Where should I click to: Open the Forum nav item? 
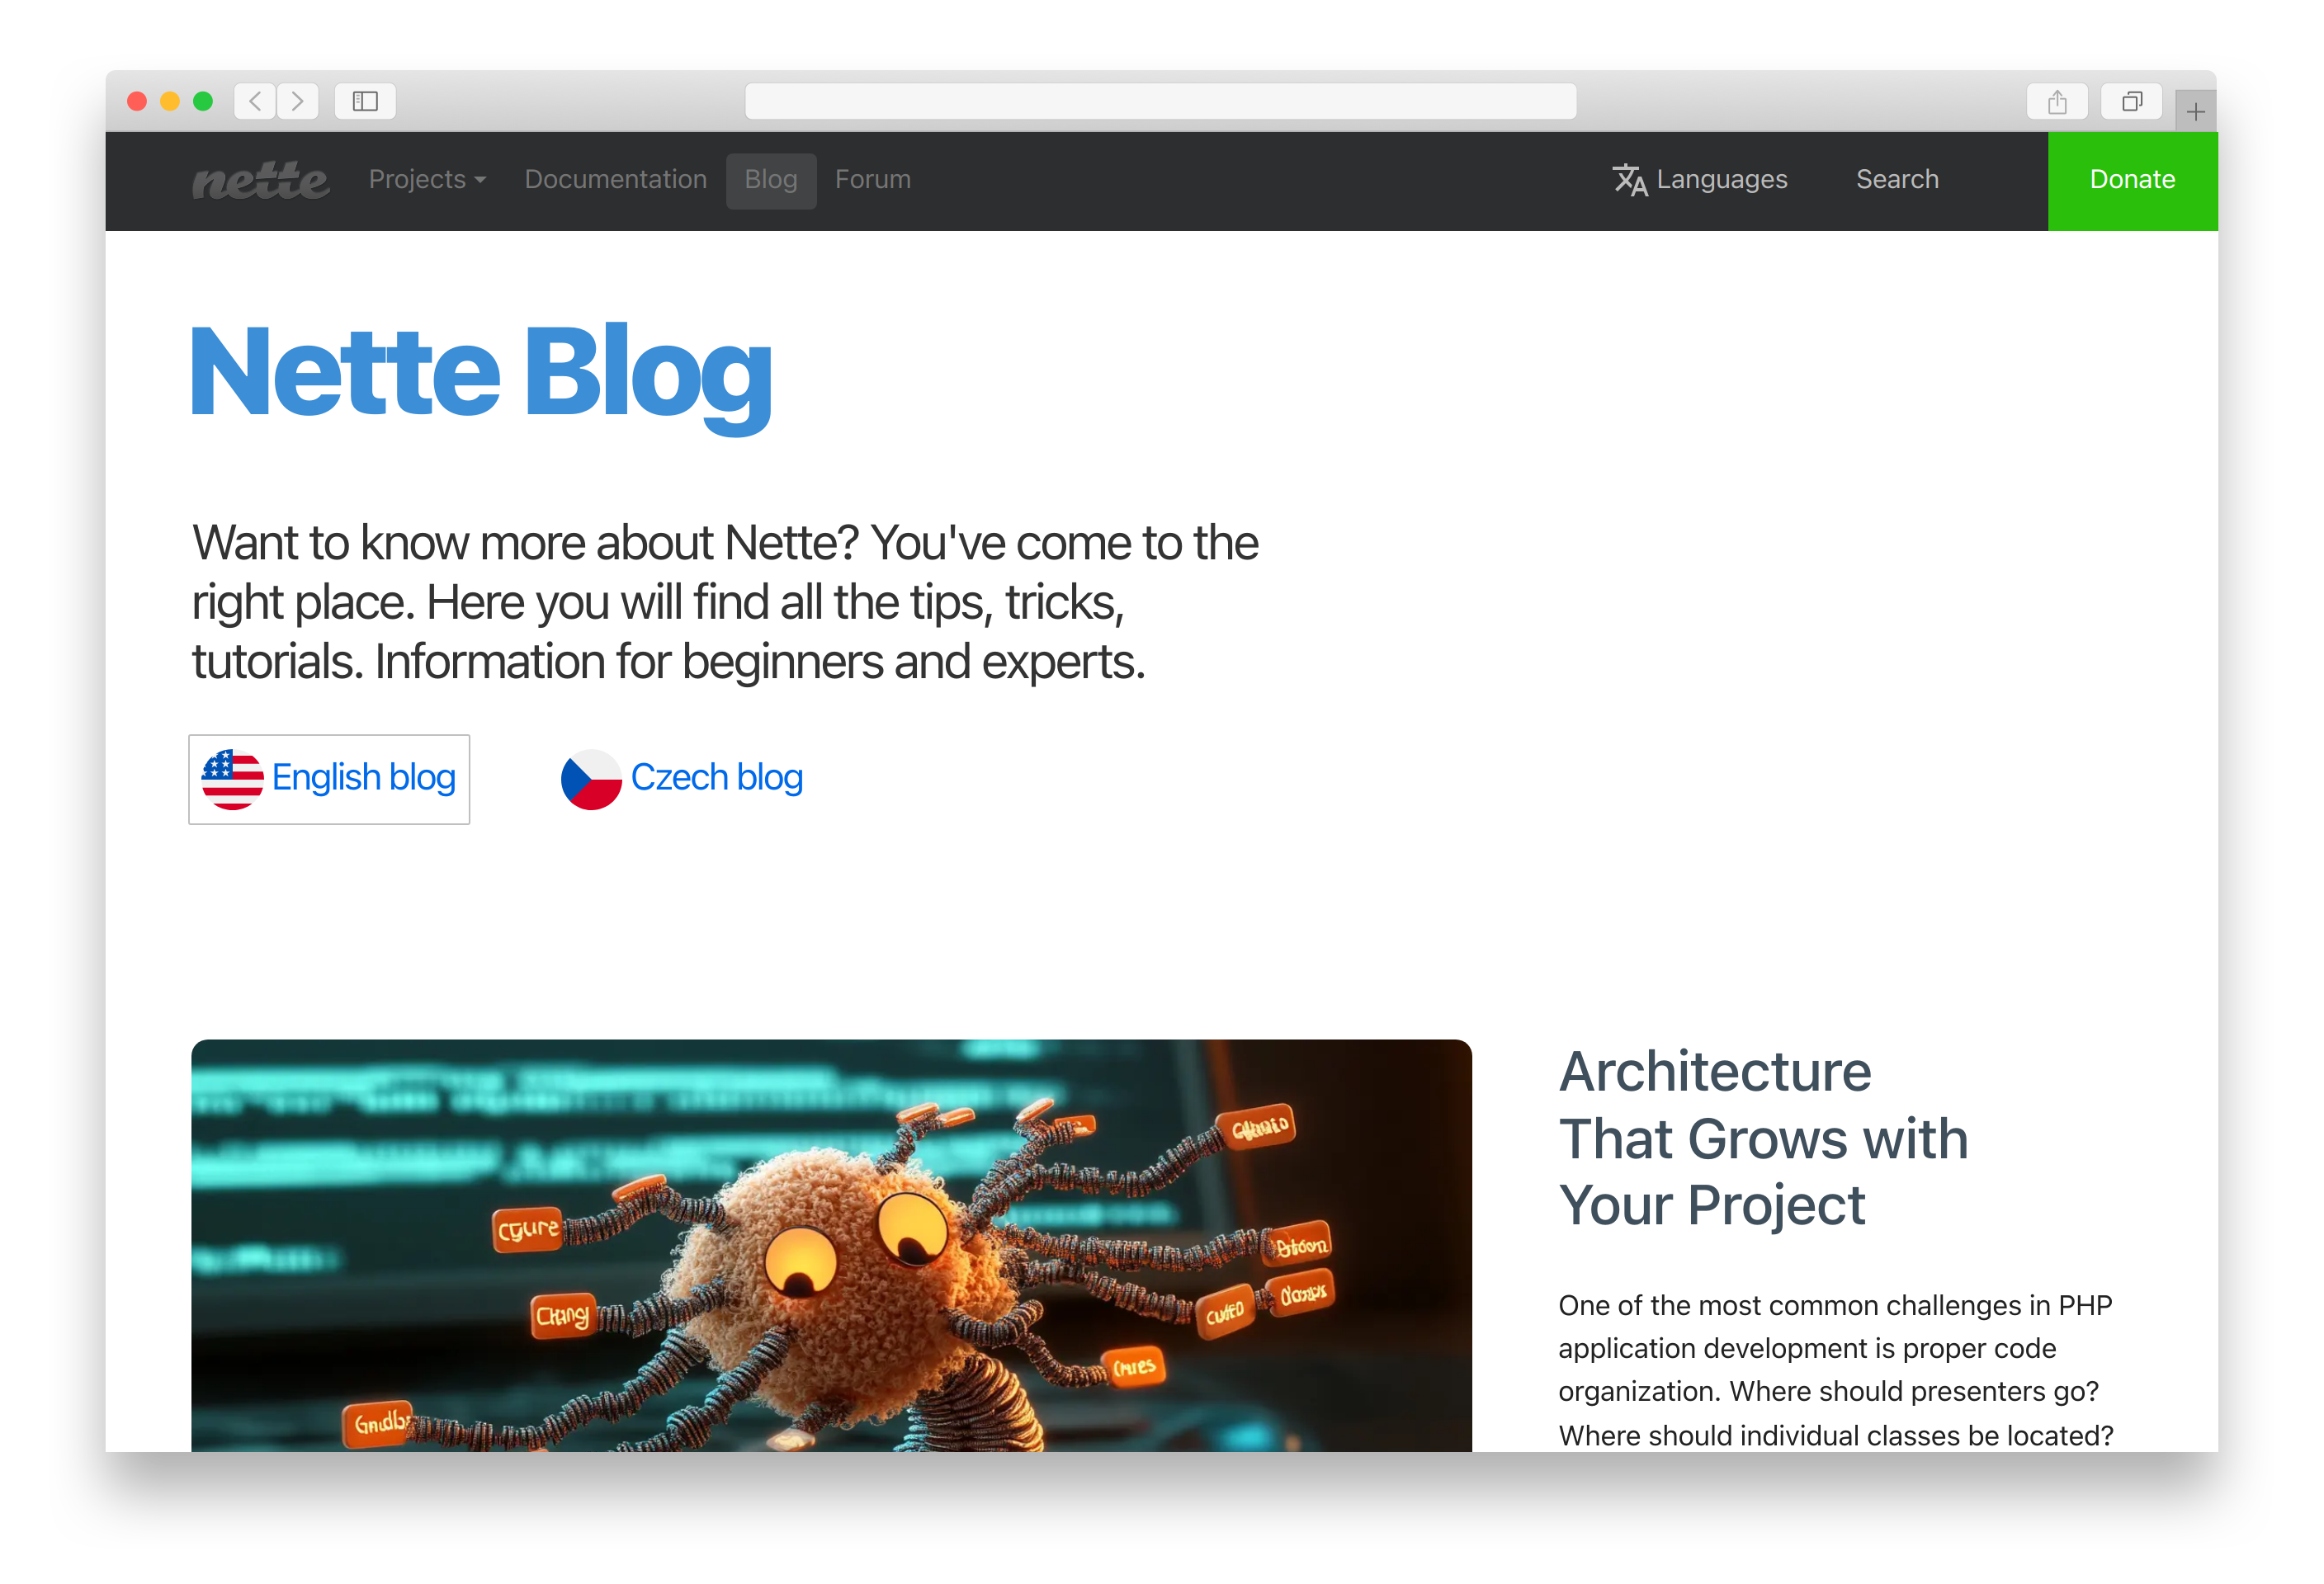pos(873,180)
